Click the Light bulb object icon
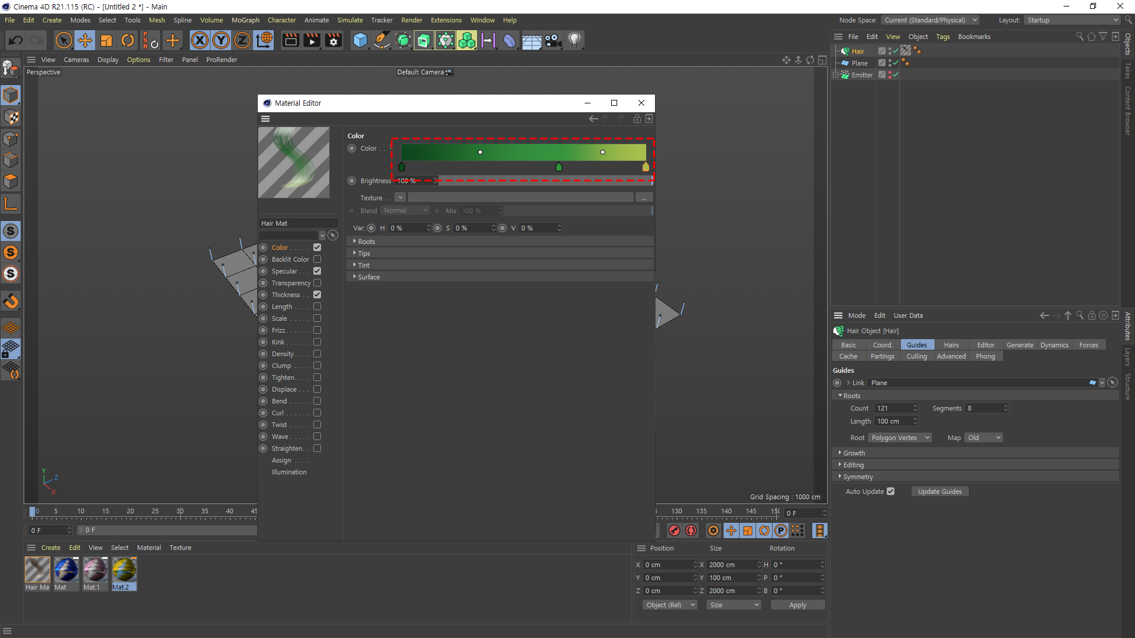The width and height of the screenshot is (1135, 638). (574, 41)
